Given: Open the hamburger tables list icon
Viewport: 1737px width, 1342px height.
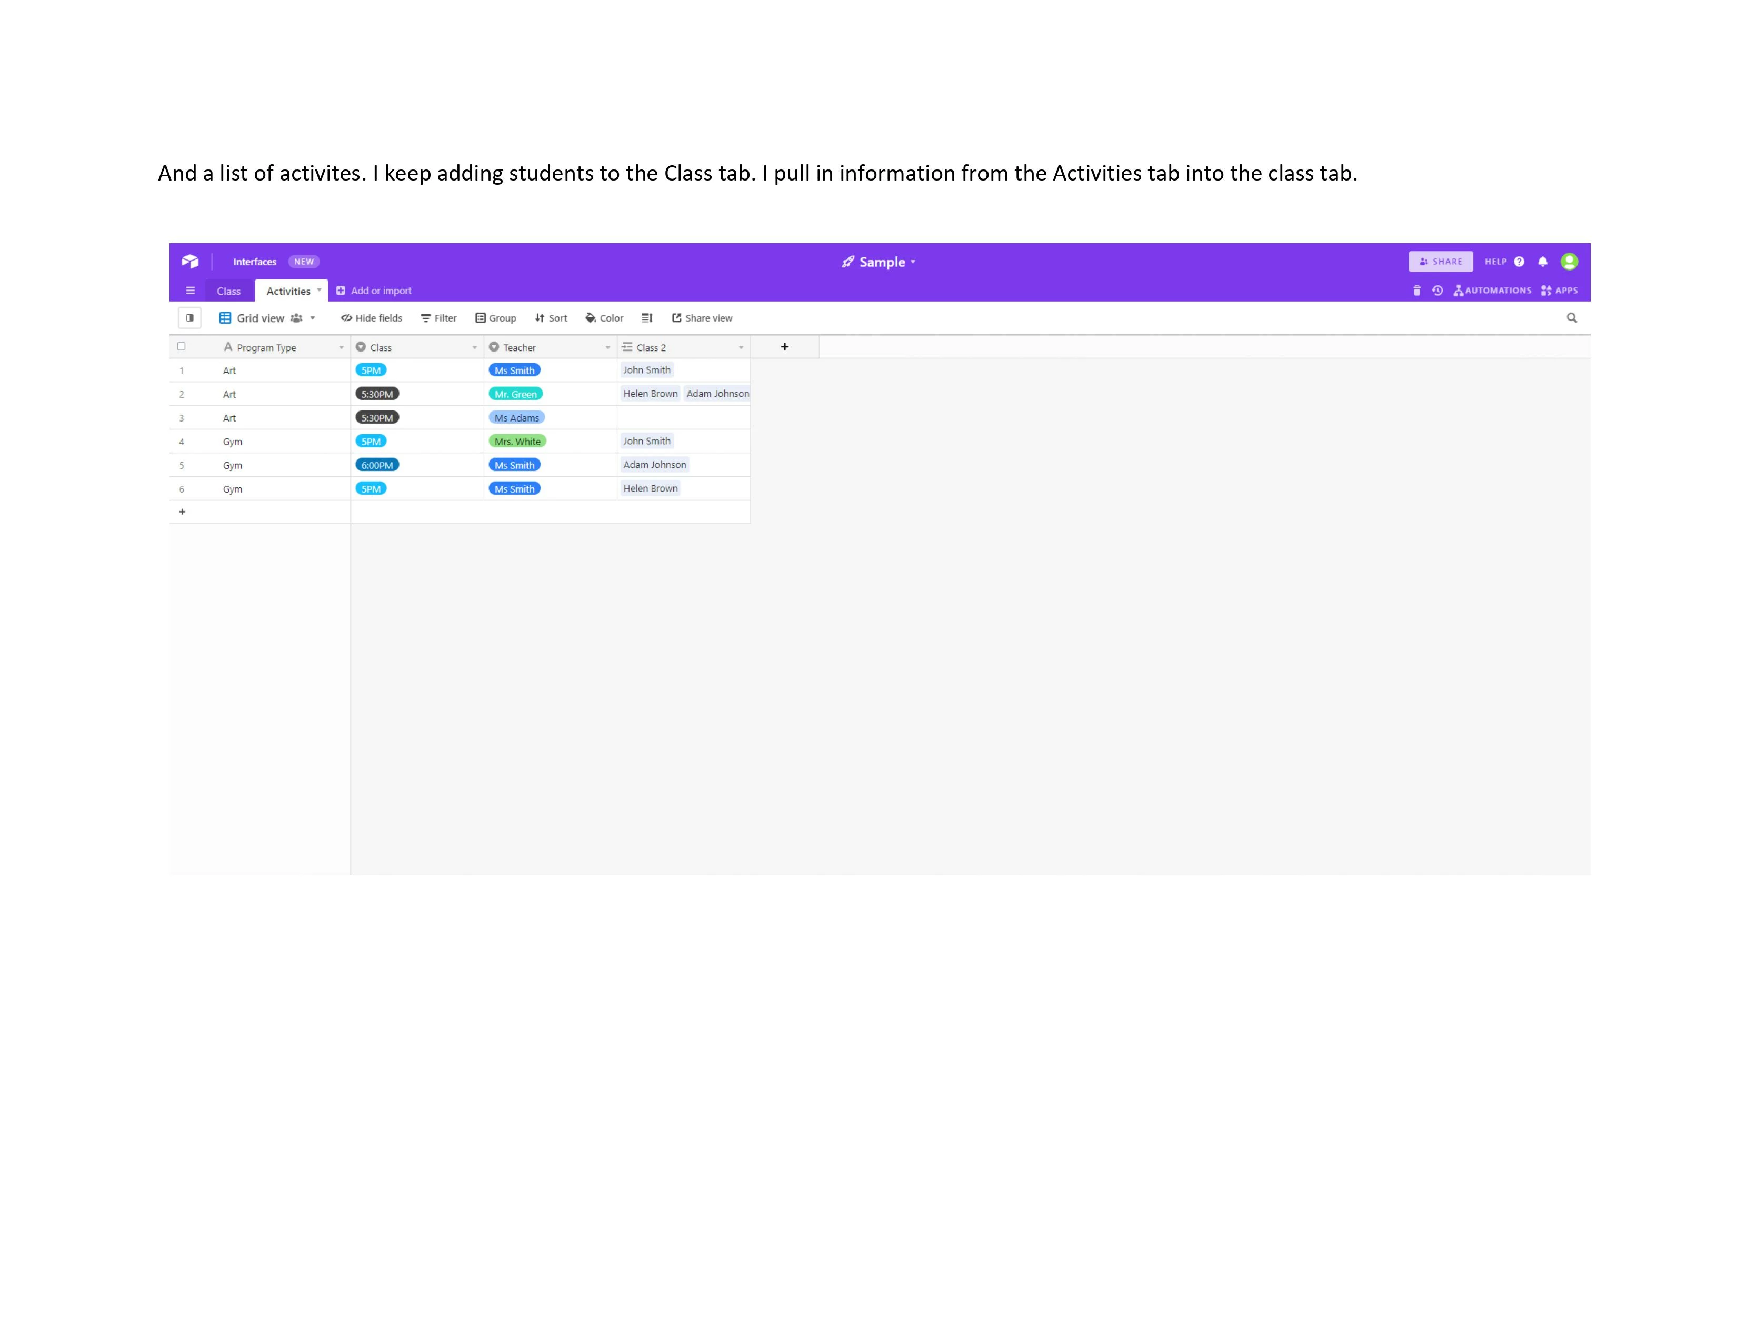Looking at the screenshot, I should [190, 290].
